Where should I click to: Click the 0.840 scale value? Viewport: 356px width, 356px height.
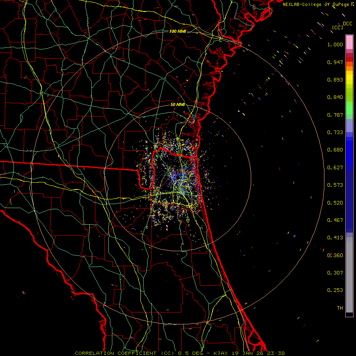[x=335, y=97]
